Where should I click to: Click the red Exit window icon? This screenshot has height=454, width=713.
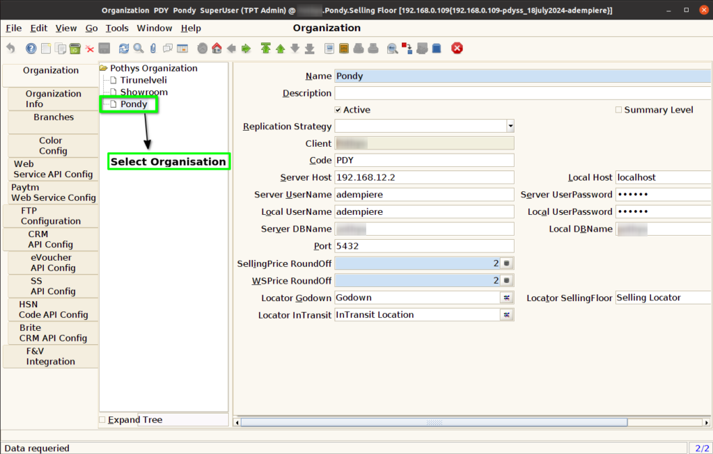pyautogui.click(x=457, y=48)
